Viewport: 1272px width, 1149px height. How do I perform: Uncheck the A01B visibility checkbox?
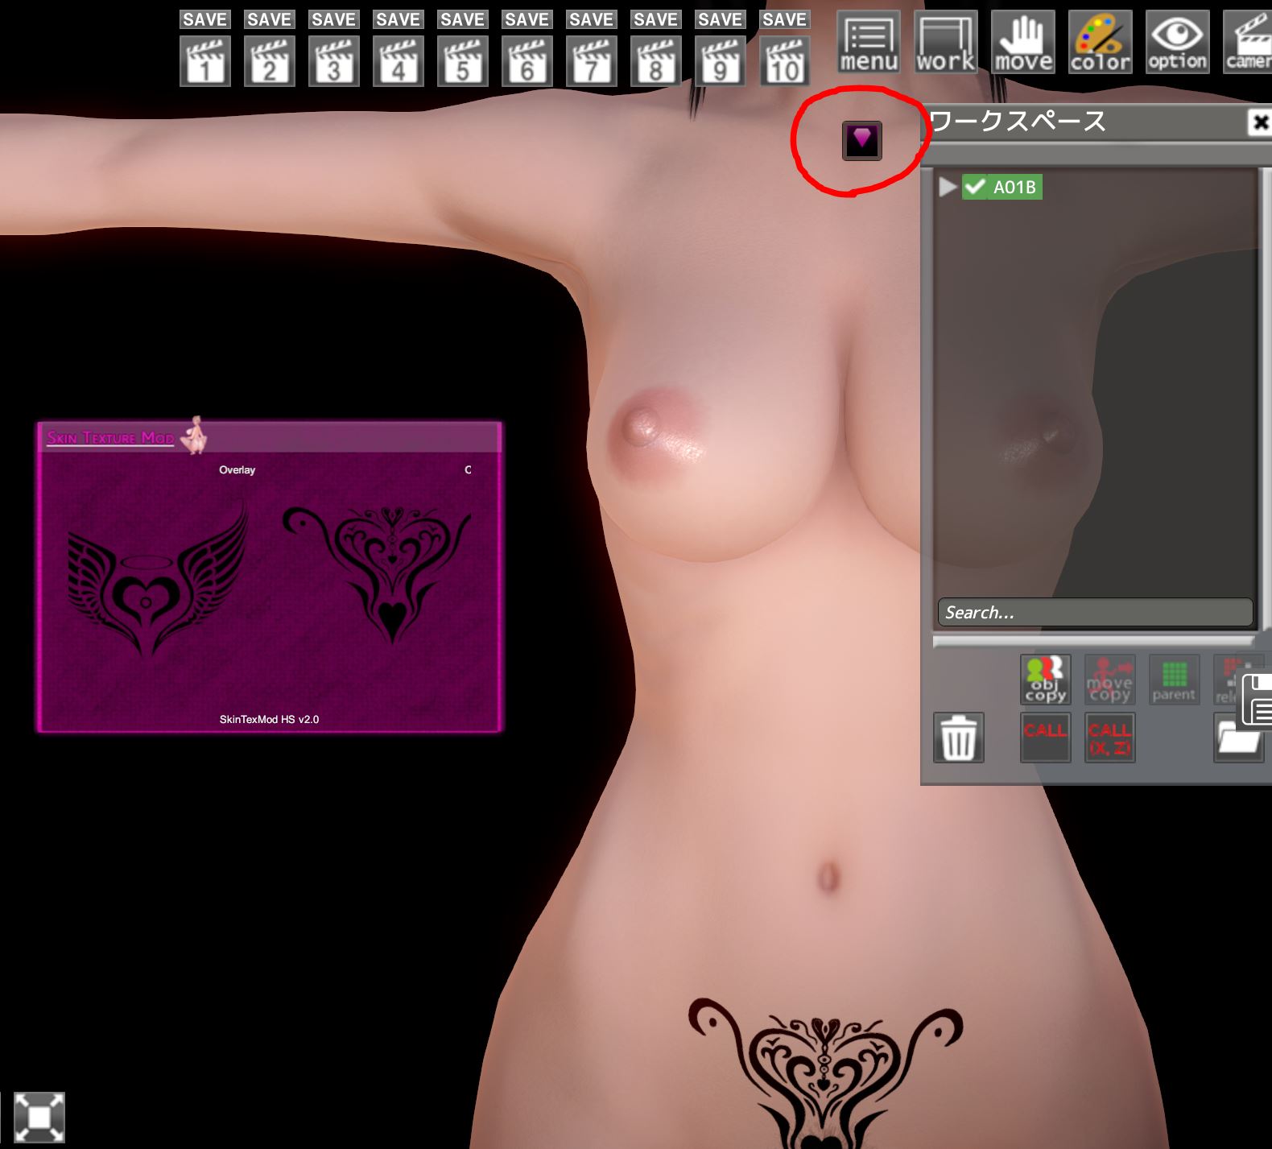[x=975, y=188]
